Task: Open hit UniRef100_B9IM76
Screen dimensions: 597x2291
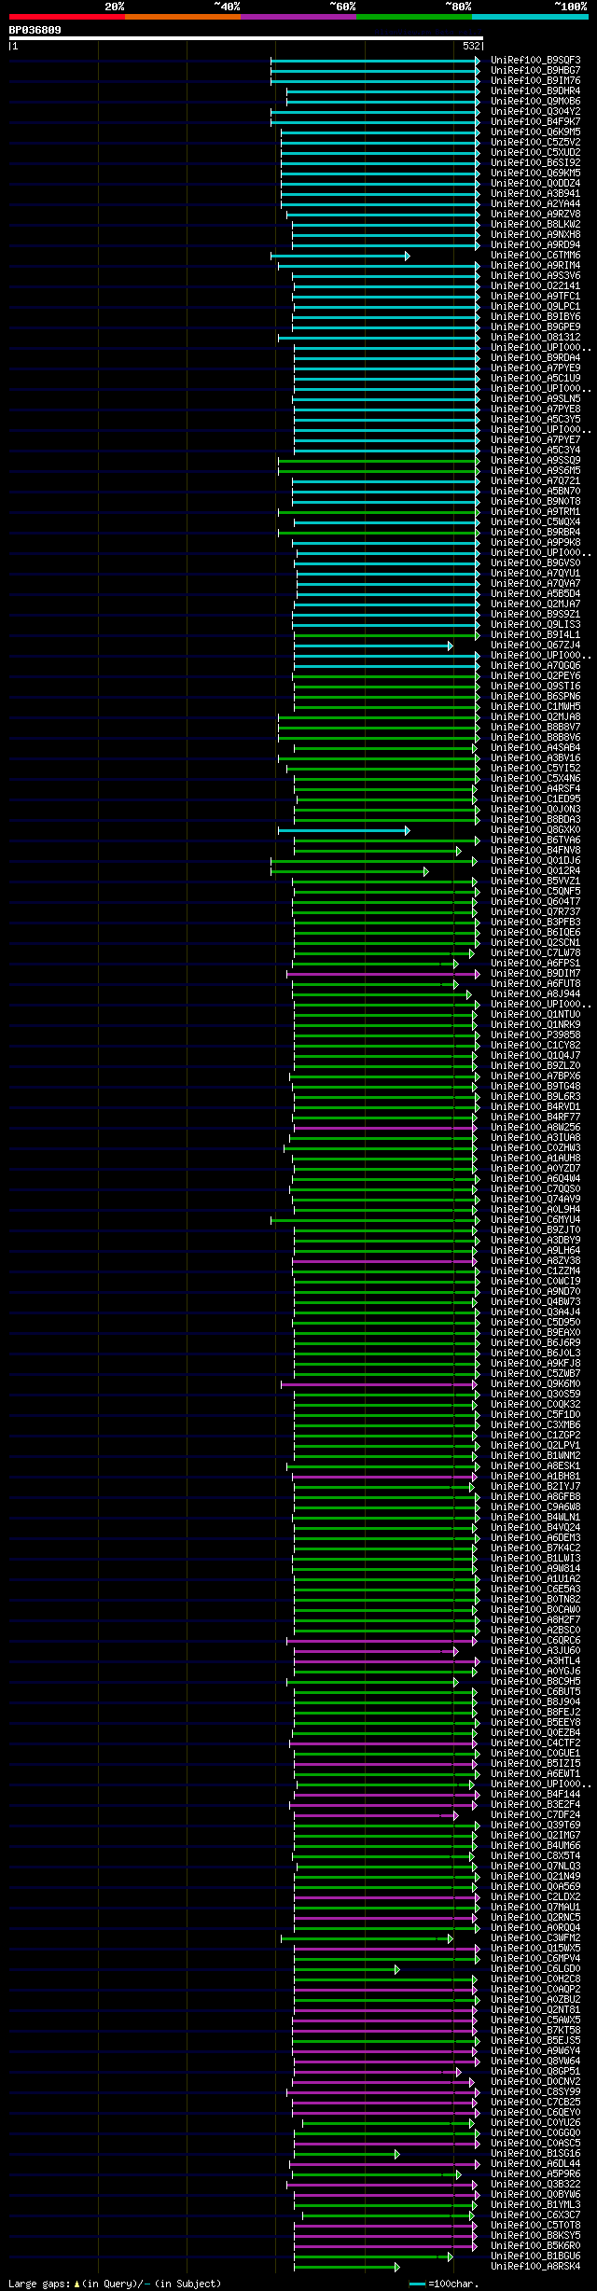Action: pos(535,81)
